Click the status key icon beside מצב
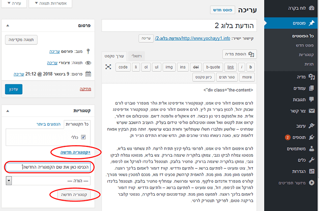 click(x=88, y=51)
